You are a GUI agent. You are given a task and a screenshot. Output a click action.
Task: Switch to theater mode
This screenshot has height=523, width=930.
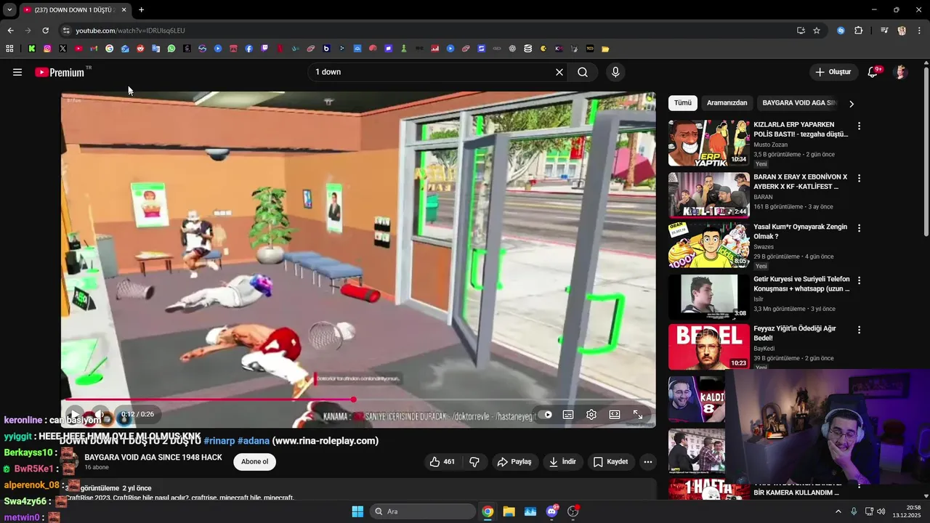pos(615,415)
